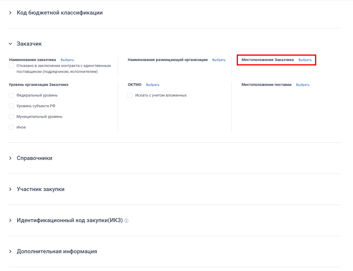Click the ОКТМО label
Viewport: 353px width, 271px height.
coord(135,85)
